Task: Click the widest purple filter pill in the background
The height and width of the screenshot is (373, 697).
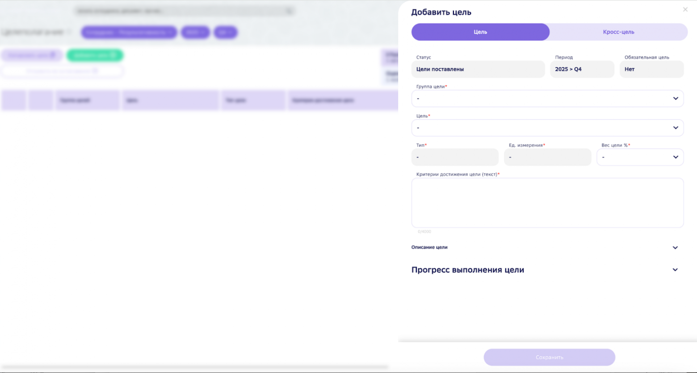Action: 129,33
